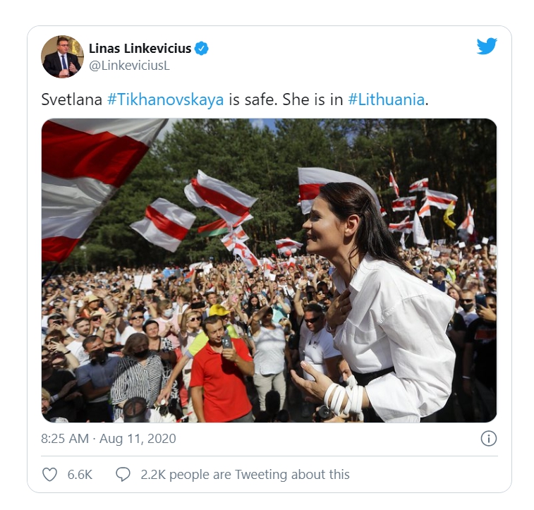Open the 8:25 AM time link
This screenshot has height=510, width=534.
coord(65,439)
